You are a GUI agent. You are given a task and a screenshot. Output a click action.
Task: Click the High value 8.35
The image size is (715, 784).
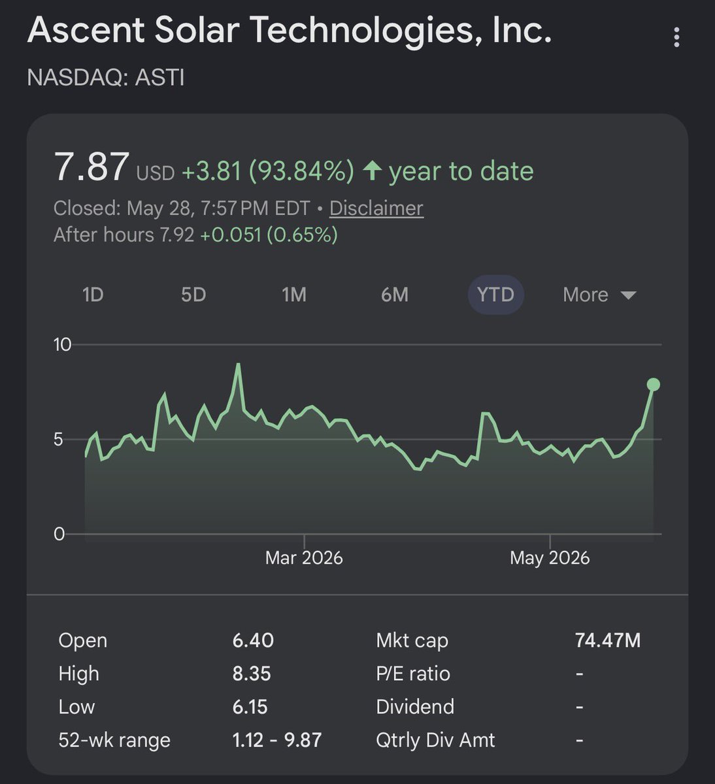[252, 674]
